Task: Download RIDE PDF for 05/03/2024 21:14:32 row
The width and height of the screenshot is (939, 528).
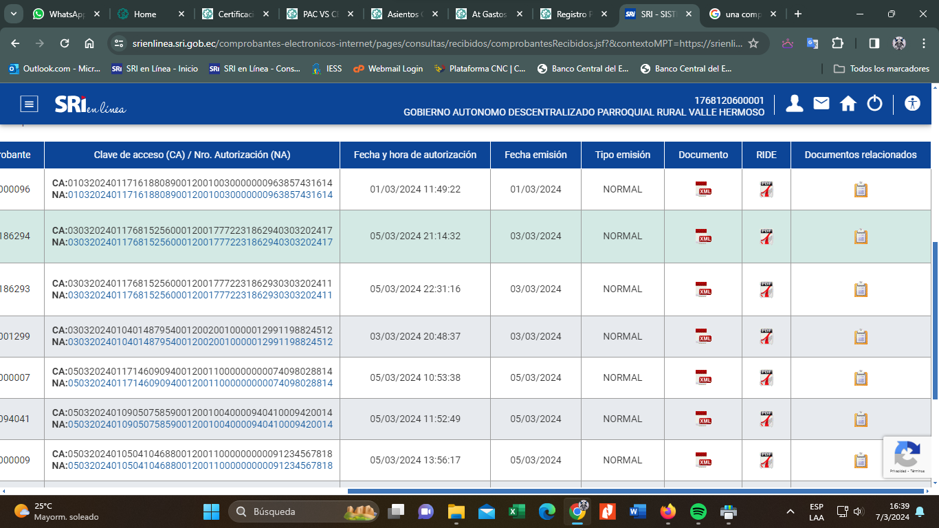Action: [766, 236]
